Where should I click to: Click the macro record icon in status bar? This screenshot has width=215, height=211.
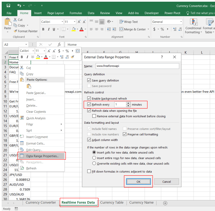coord(16,209)
